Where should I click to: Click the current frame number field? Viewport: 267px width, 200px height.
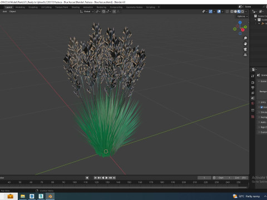[x=204, y=178]
